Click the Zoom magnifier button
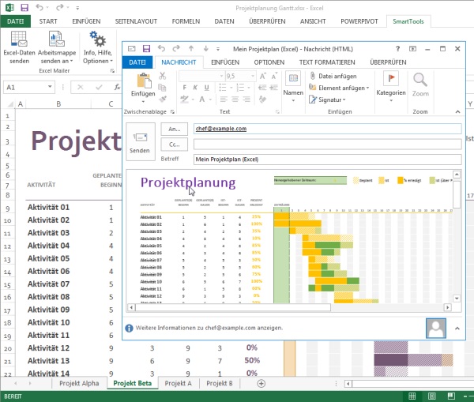Viewport: 474px width, 402px height. point(420,85)
